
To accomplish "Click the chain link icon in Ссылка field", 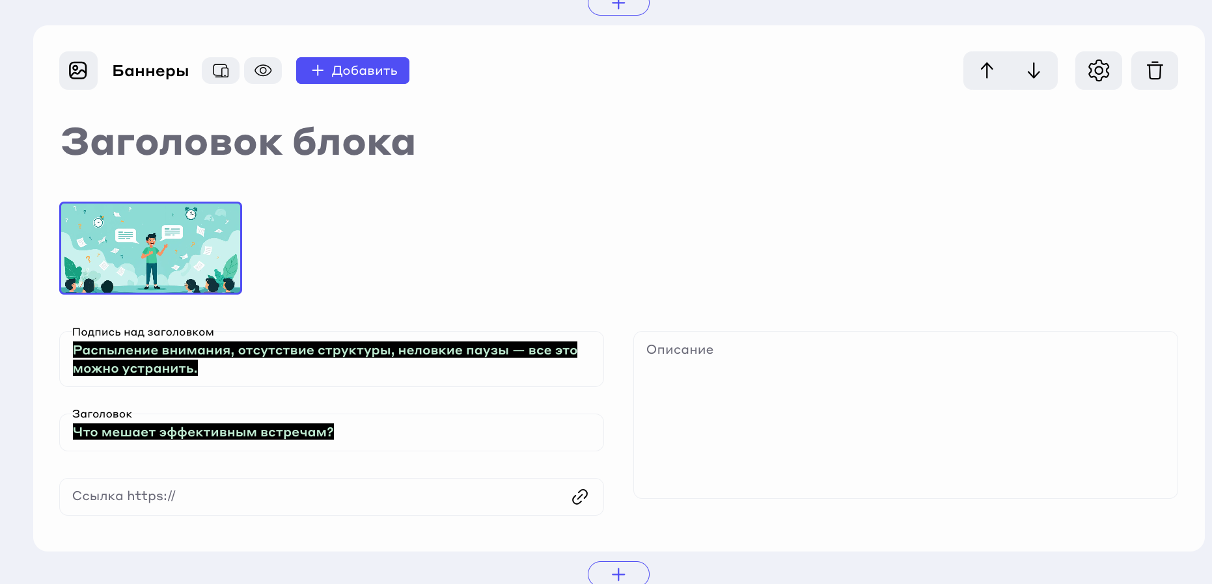I will coord(579,497).
